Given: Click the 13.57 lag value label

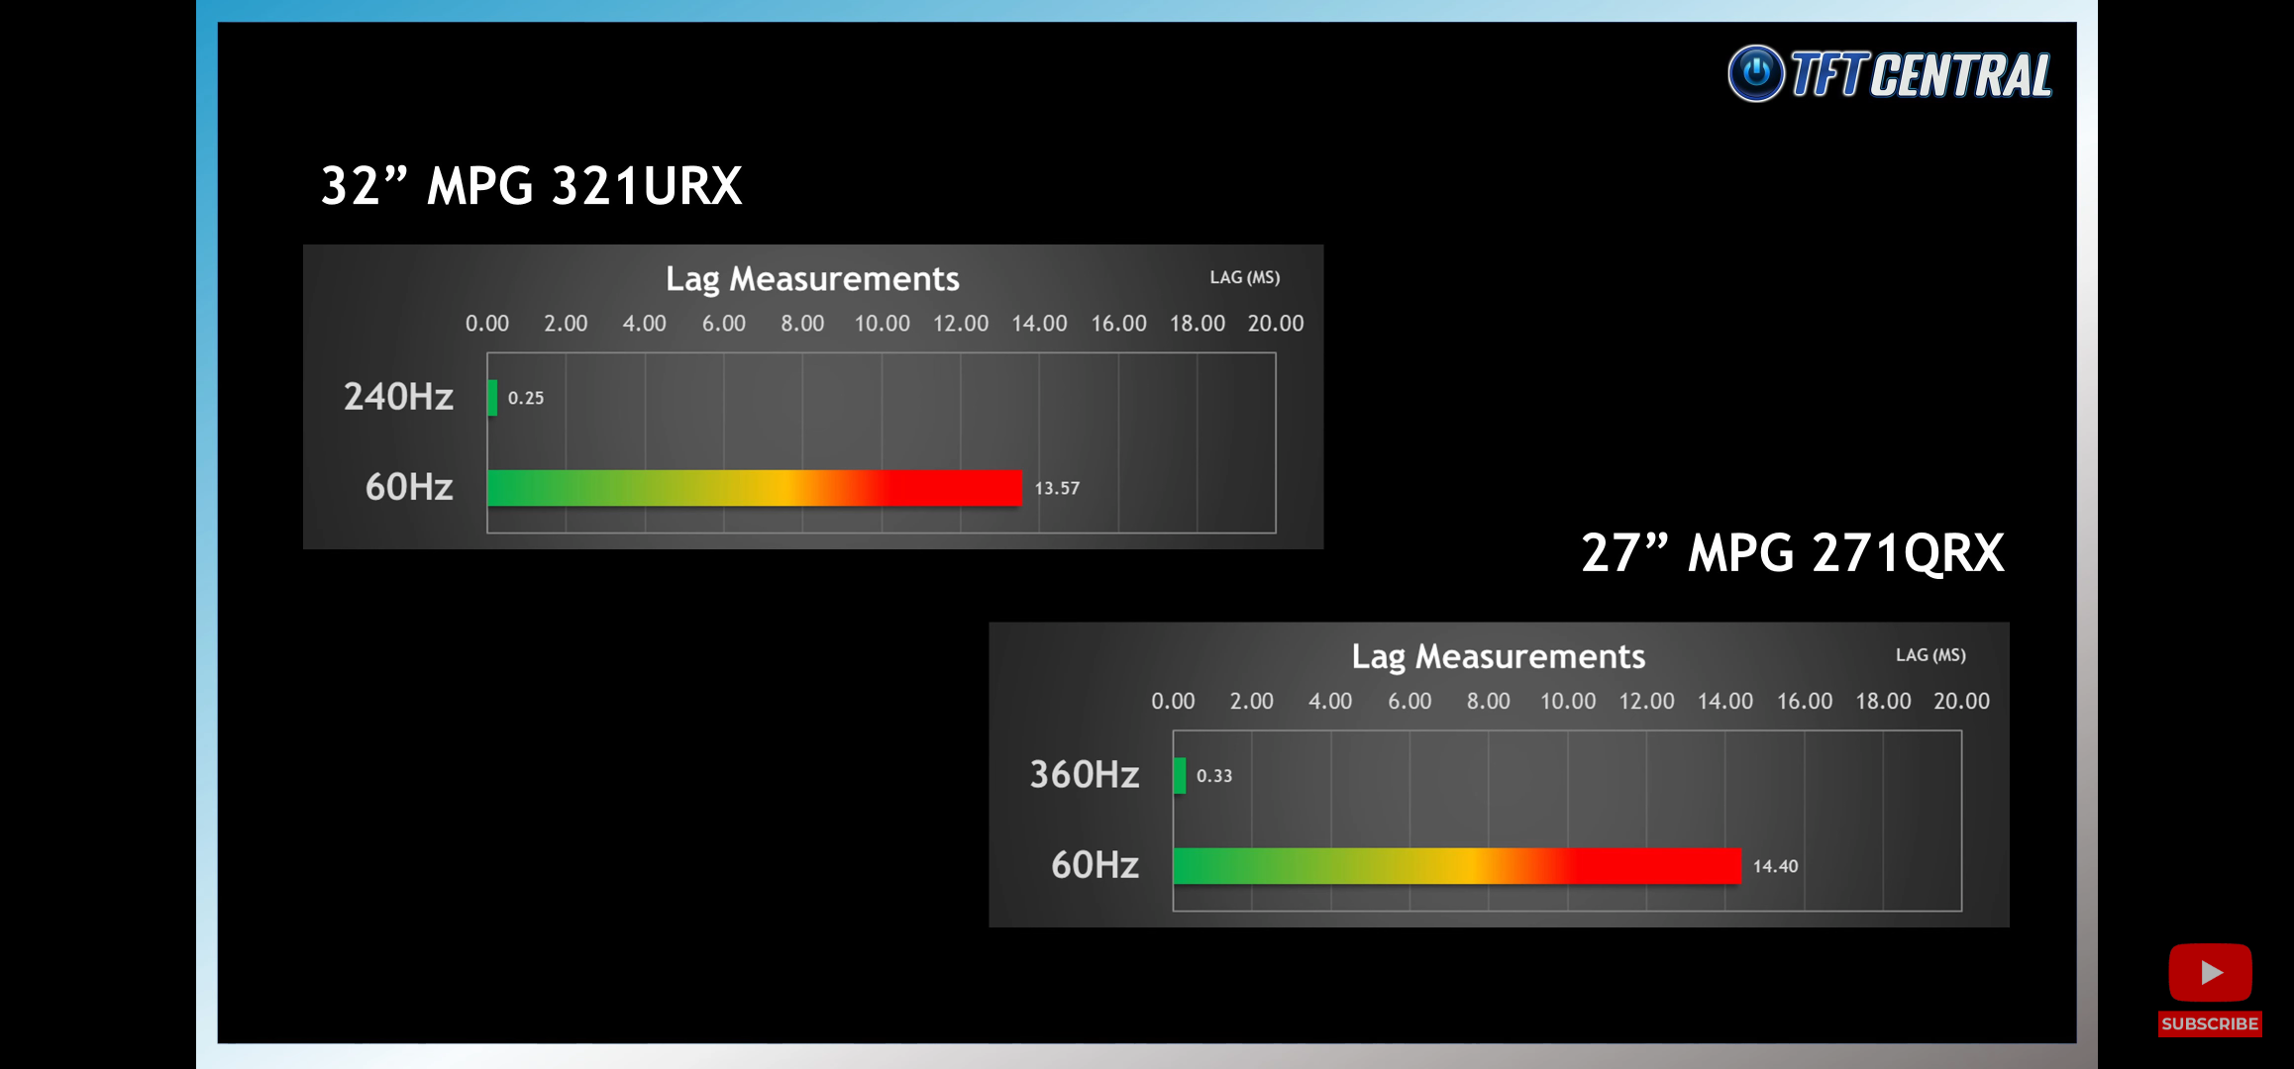Looking at the screenshot, I should (1057, 488).
